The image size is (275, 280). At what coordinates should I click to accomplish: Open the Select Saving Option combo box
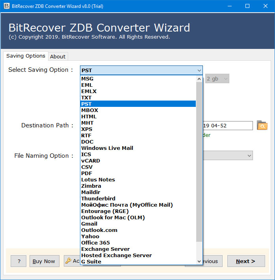pyautogui.click(x=141, y=70)
